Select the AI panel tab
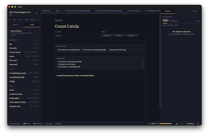Viewport: 209px width, 135px height. point(181,11)
